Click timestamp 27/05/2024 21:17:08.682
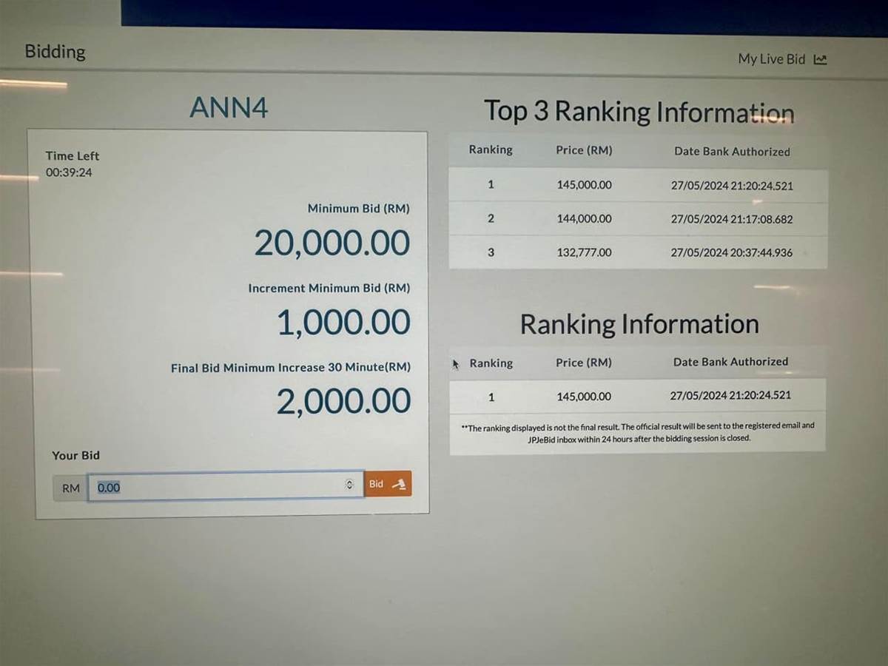This screenshot has width=888, height=666. [x=732, y=219]
